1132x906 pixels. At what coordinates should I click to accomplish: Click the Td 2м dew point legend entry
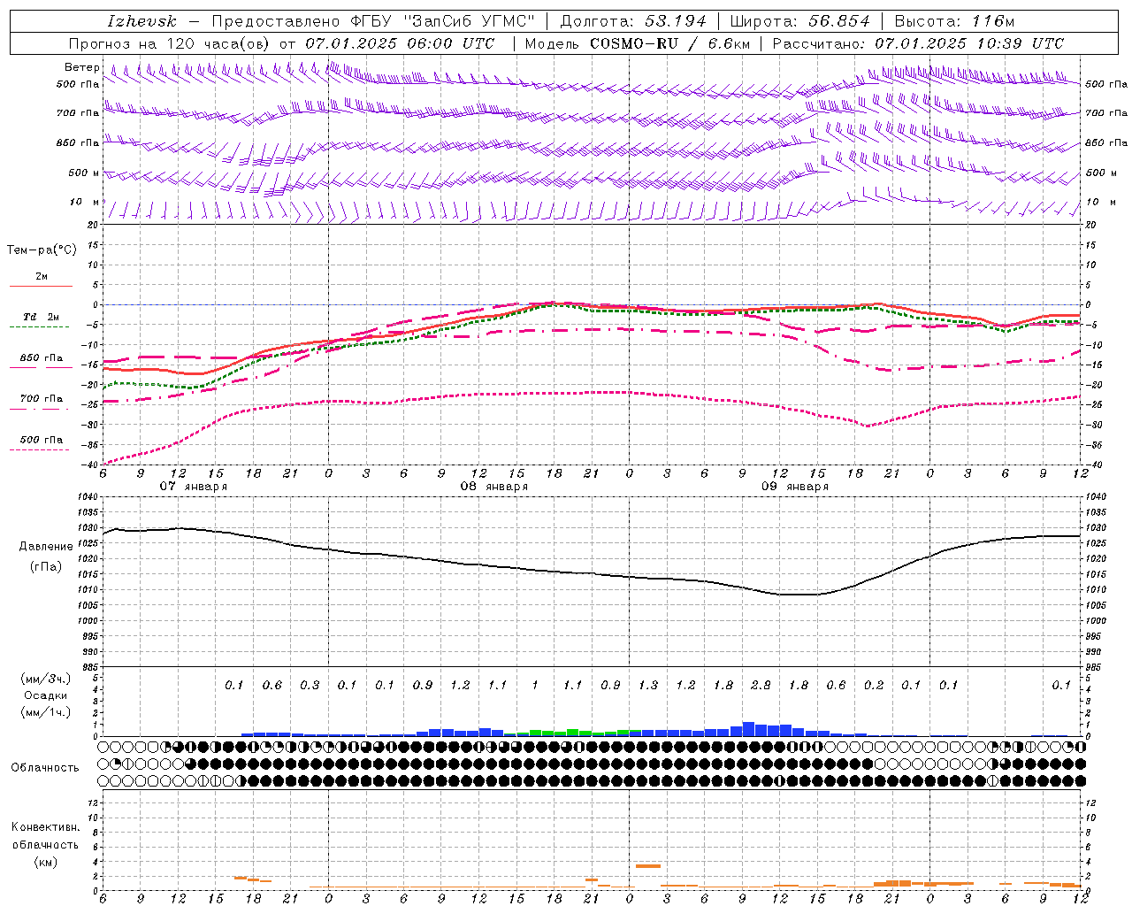(x=42, y=317)
